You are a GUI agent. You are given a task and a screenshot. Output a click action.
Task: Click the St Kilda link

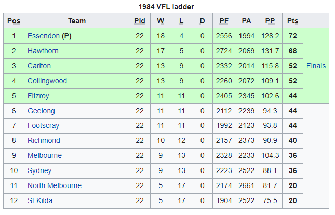coord(40,200)
